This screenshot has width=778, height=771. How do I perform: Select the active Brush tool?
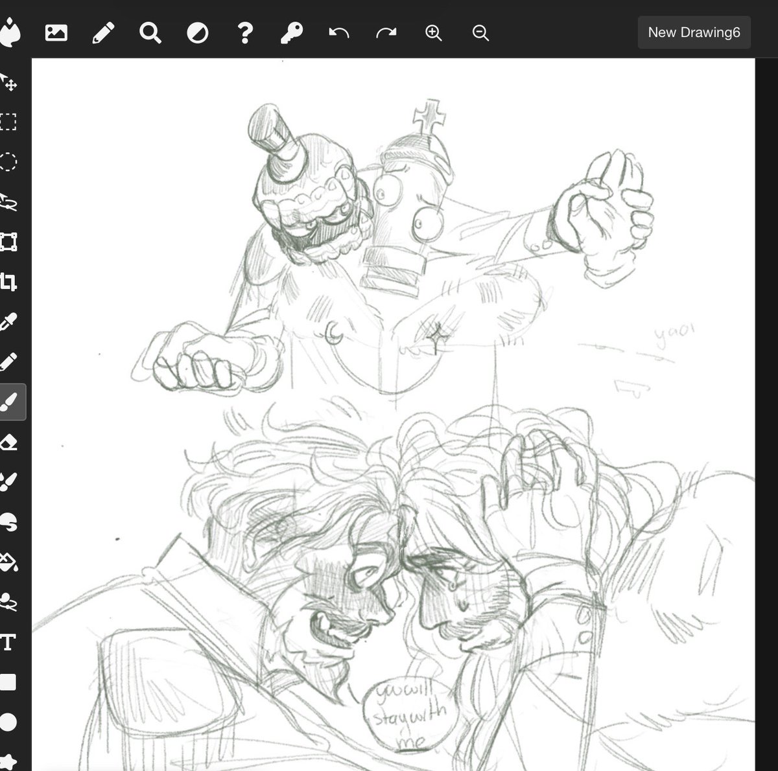10,402
